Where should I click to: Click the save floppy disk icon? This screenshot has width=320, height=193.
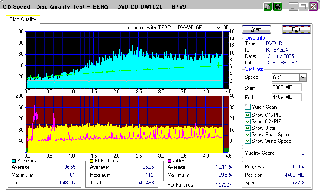pos(278,7)
